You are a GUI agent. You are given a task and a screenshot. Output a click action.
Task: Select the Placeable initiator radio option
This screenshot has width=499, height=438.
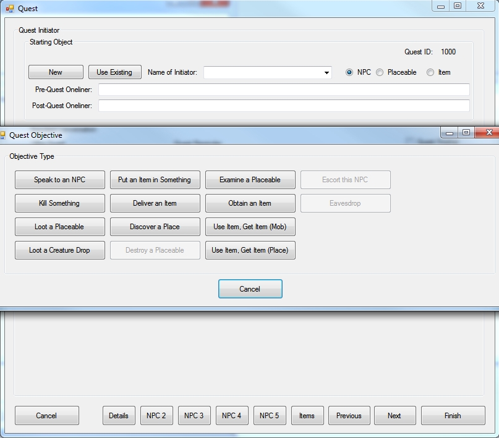click(x=380, y=72)
